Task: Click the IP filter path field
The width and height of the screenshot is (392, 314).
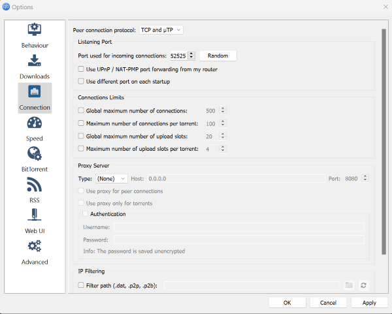Action: (x=252, y=285)
